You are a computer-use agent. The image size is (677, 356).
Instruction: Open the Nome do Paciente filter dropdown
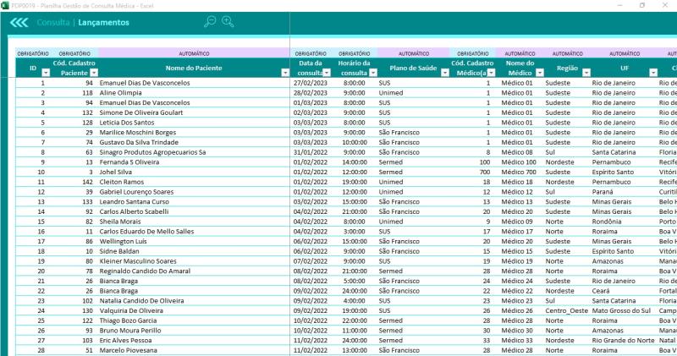pos(285,73)
